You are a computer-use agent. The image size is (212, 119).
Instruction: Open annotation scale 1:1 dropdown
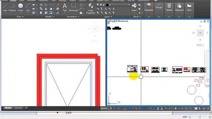pos(168,108)
